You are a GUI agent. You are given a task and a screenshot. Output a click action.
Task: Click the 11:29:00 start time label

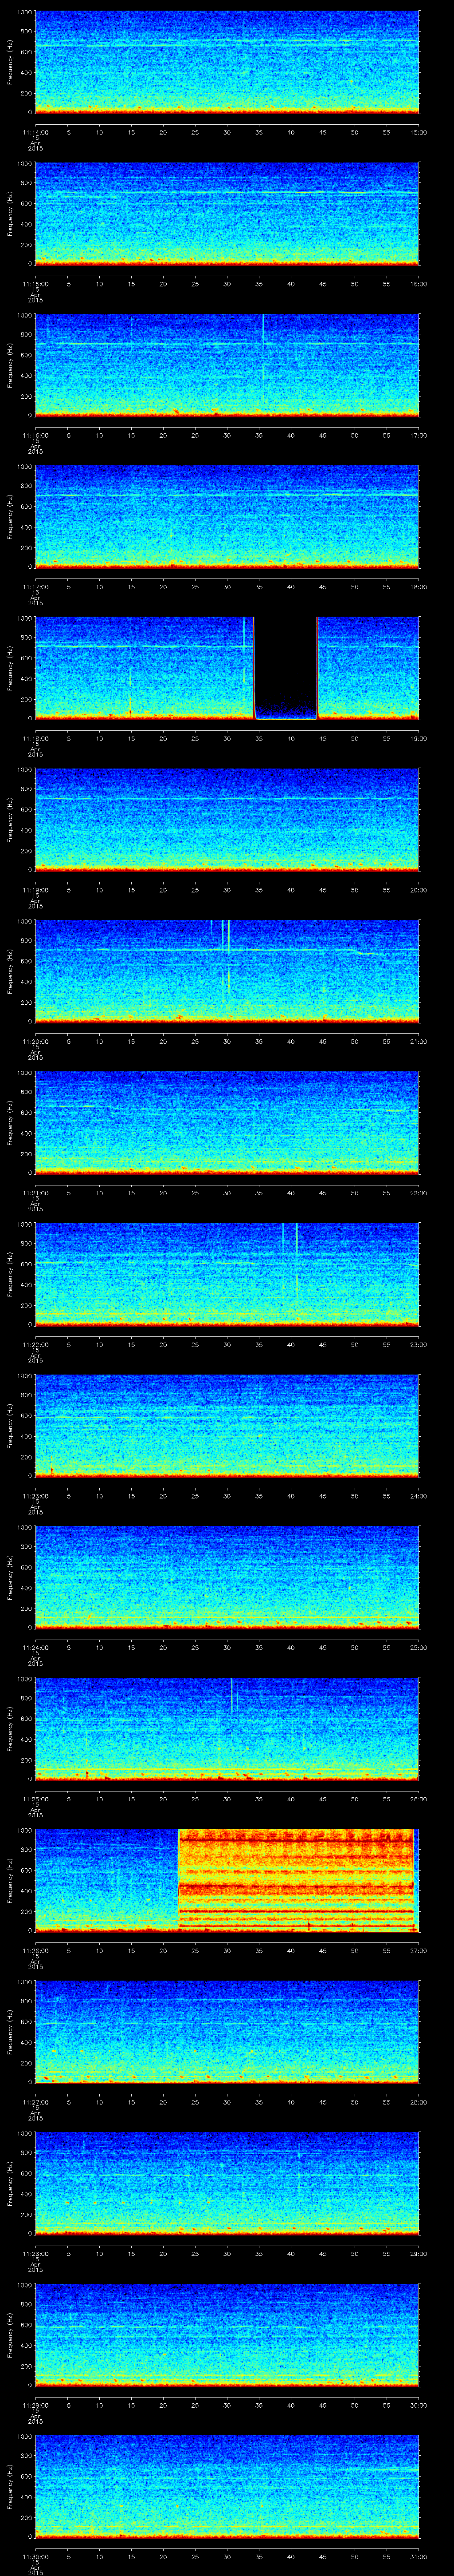coord(35,2405)
